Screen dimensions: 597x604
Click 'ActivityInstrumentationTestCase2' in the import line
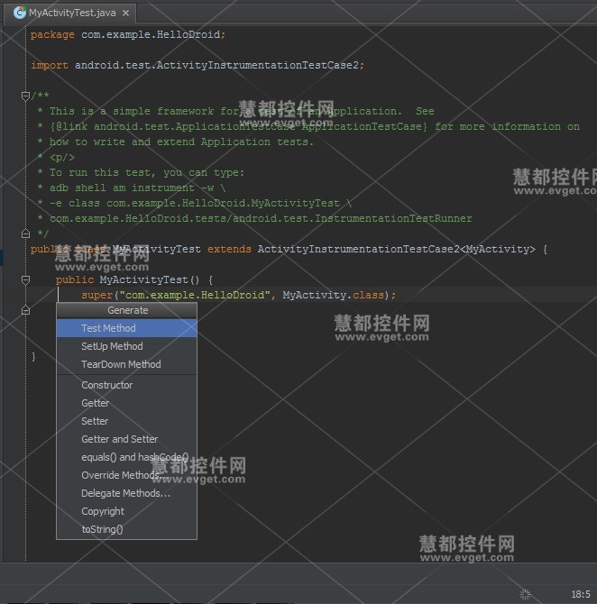(257, 65)
